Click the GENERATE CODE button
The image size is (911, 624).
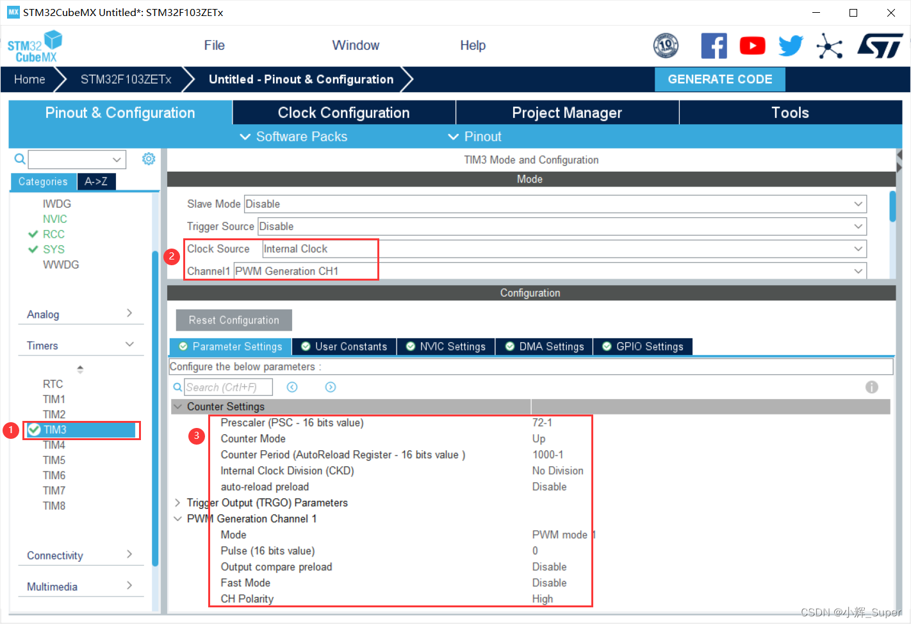(x=720, y=79)
